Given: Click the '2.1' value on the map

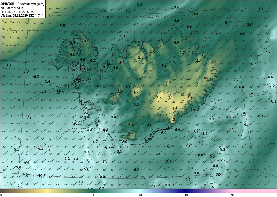Looking at the screenshot, I should click(15, 32).
